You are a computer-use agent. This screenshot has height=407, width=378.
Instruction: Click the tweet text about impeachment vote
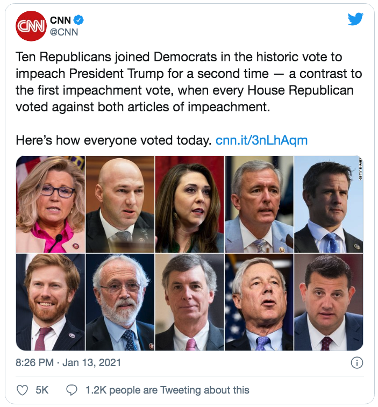188,81
